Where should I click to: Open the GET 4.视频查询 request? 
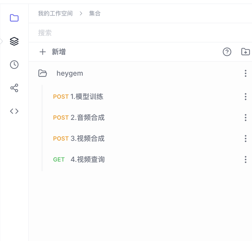(87, 160)
